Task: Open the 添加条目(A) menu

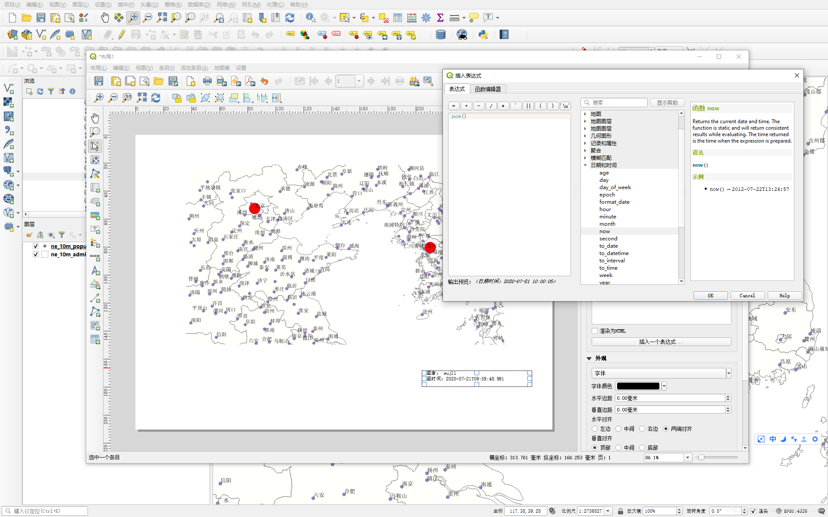Action: (x=194, y=68)
